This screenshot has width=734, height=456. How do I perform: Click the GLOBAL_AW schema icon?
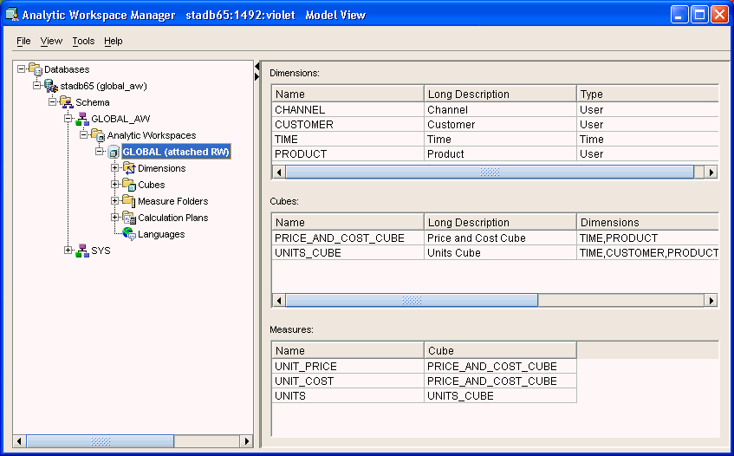(x=82, y=119)
